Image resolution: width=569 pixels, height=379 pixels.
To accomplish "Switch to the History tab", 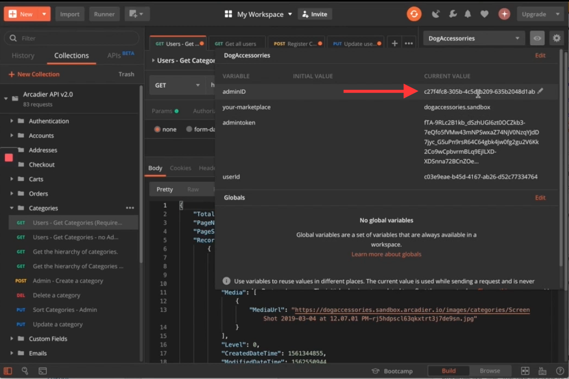I will tap(23, 56).
